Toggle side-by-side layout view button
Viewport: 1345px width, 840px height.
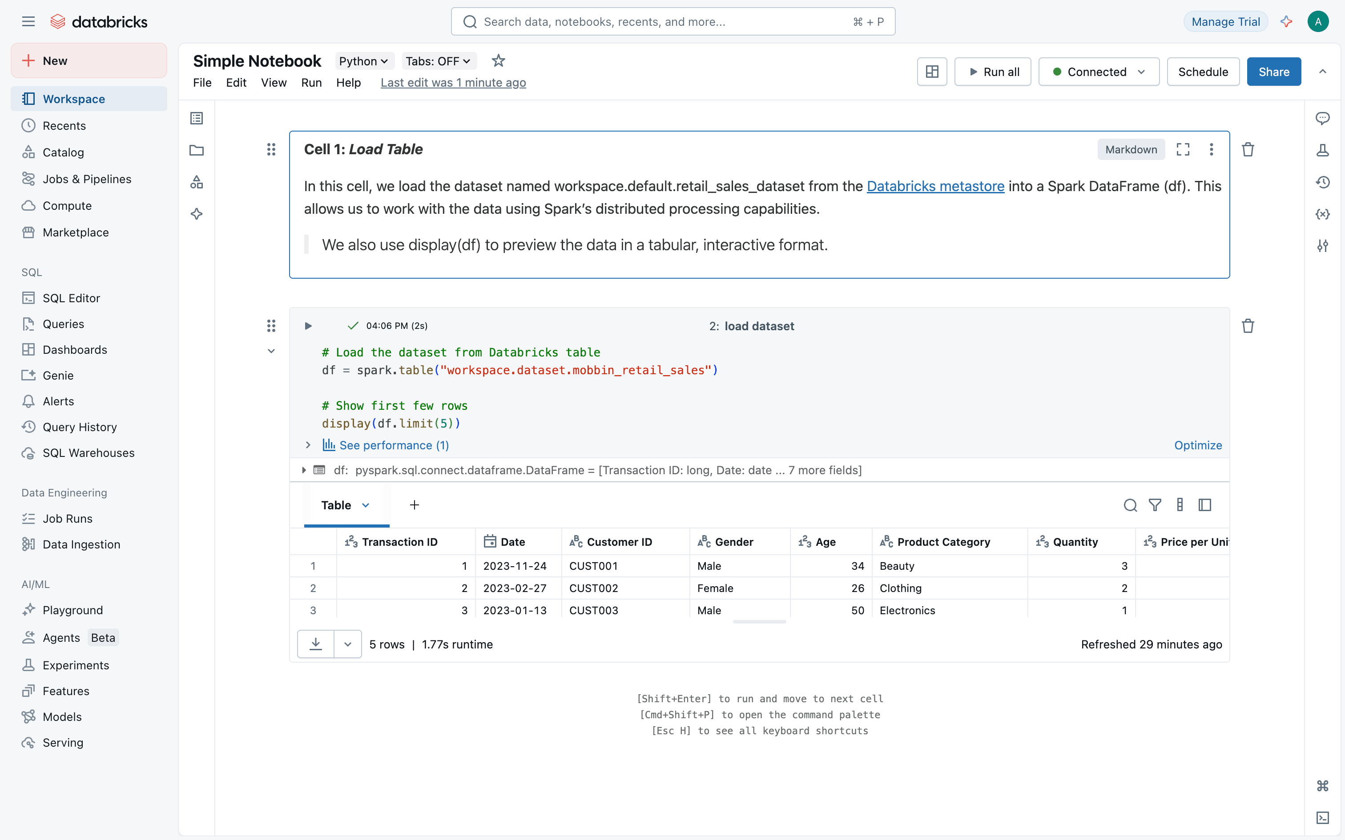[x=932, y=72]
